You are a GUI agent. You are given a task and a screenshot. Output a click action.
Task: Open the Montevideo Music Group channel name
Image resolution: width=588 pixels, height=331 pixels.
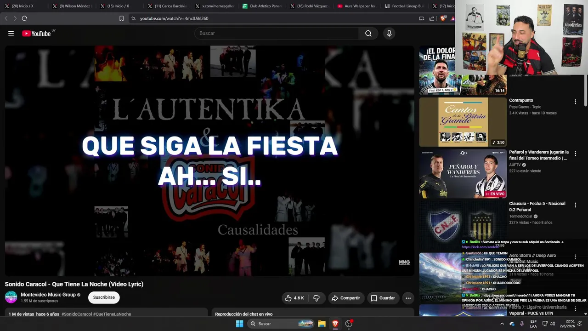click(x=48, y=295)
